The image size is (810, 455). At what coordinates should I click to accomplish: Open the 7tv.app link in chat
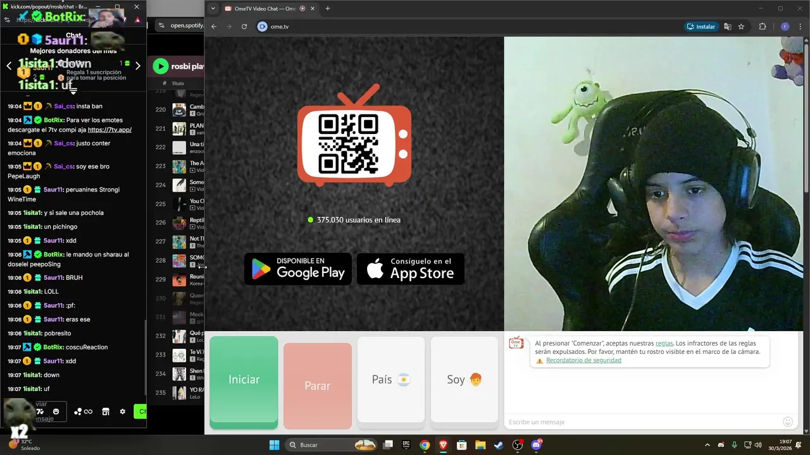(x=109, y=130)
